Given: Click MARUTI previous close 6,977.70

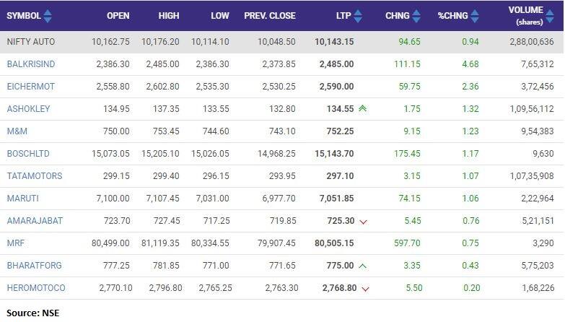Looking at the screenshot, I should [279, 199].
